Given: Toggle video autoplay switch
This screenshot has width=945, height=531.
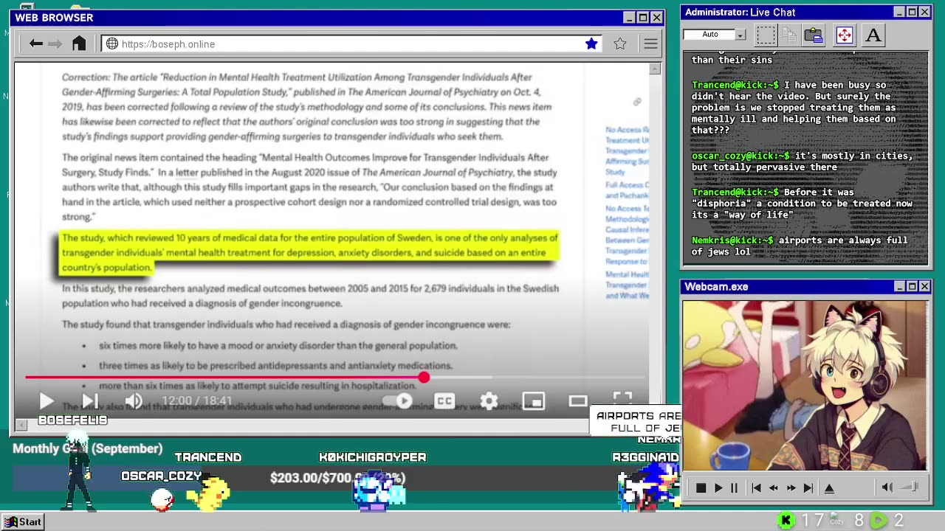Looking at the screenshot, I should (399, 401).
